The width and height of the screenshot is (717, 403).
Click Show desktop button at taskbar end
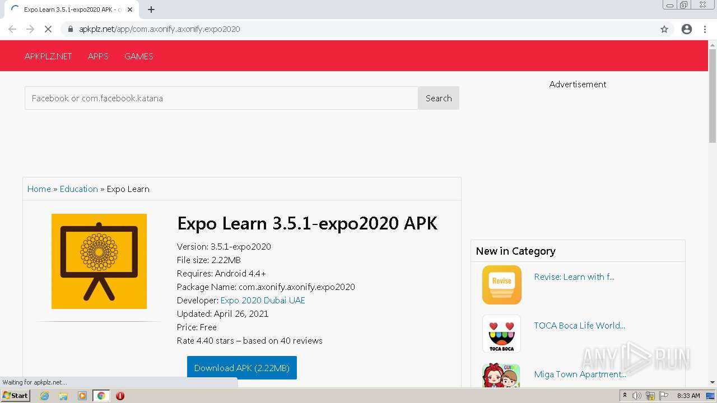(710, 396)
